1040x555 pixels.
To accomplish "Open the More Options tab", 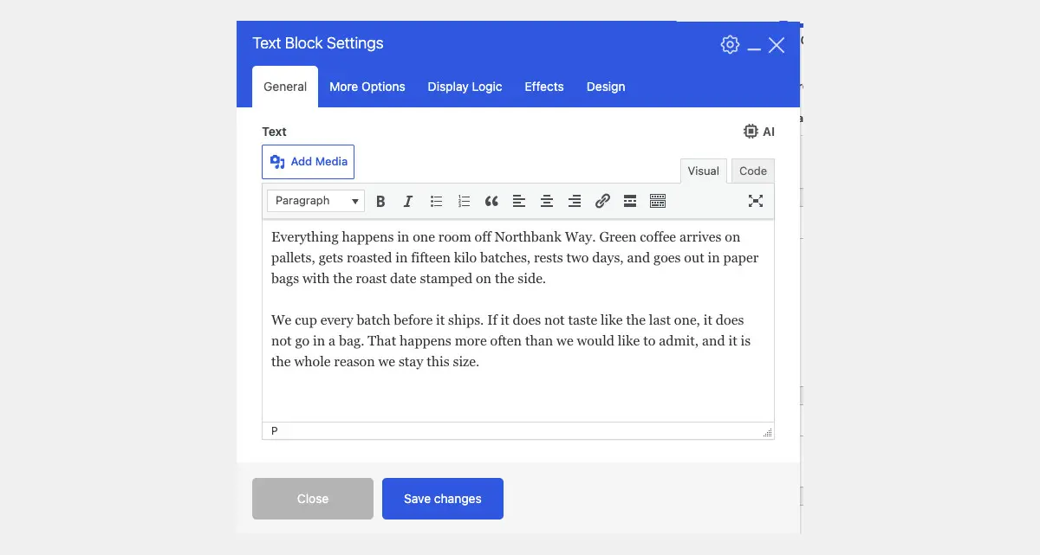I will pos(367,87).
